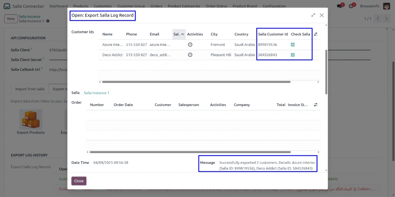Viewport: 395px width, 197px height.
Task: Toggle Check Salla checkbox for Azure Interior
Action: (x=293, y=44)
